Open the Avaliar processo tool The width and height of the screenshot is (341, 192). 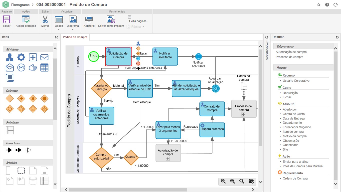(26, 19)
